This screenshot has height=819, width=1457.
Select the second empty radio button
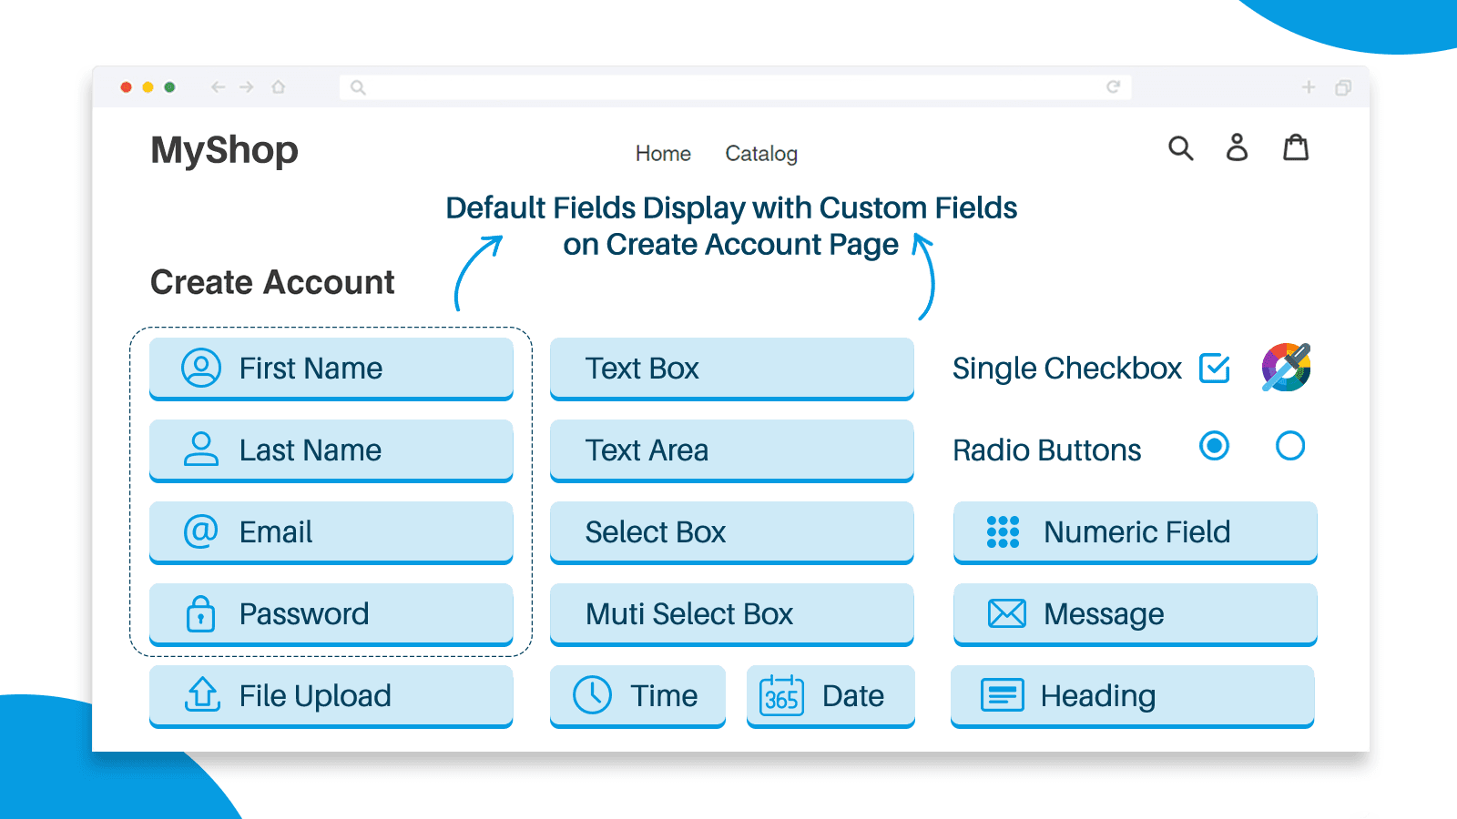[1289, 446]
